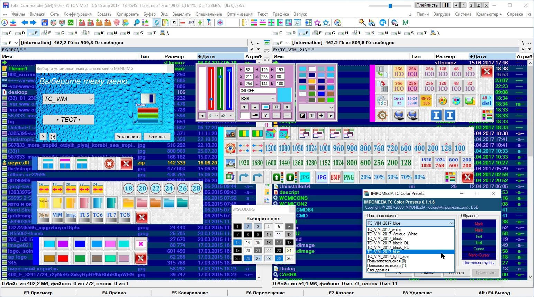Click the 50% resize icon
Viewport: 534px width, 297px height.
pyautogui.click(x=392, y=177)
